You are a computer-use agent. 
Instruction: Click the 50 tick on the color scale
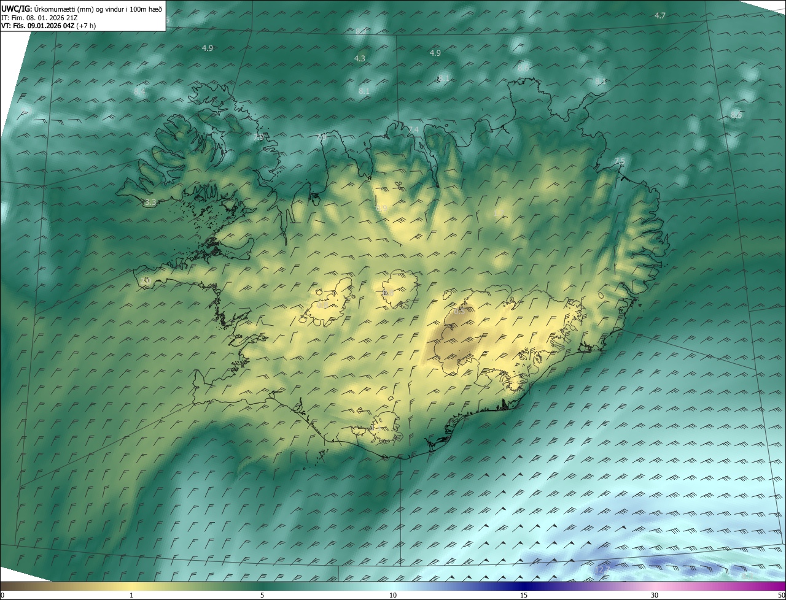click(781, 595)
